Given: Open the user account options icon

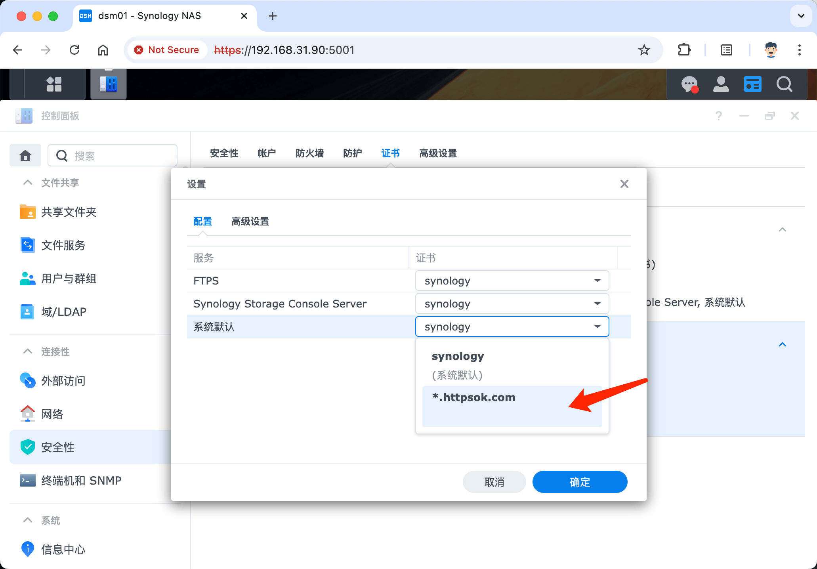Looking at the screenshot, I should click(721, 84).
